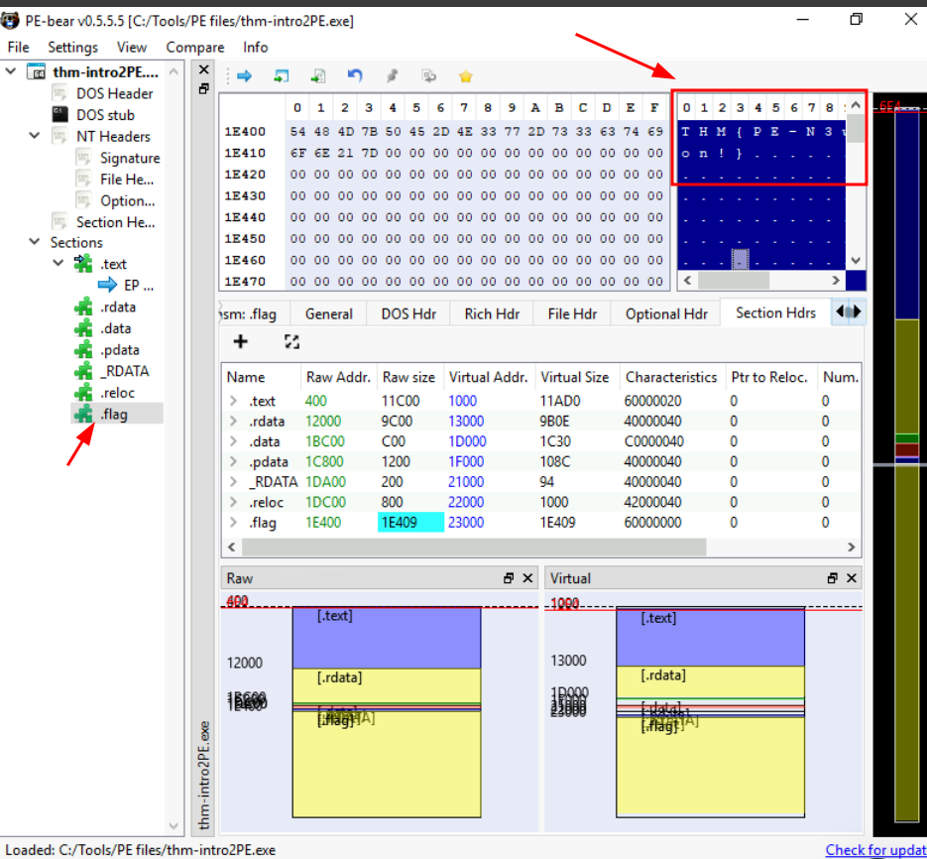Select the .rdata section in tree

(x=118, y=307)
